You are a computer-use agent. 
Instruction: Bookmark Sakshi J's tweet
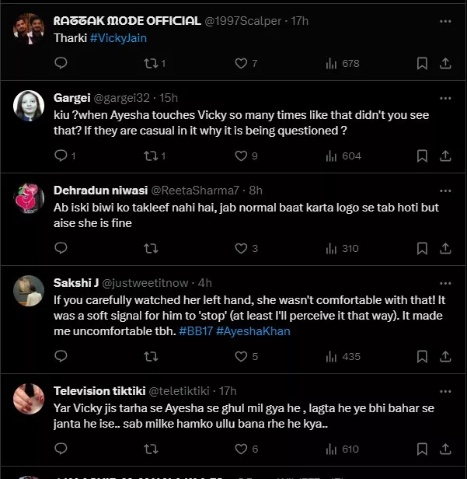click(422, 356)
